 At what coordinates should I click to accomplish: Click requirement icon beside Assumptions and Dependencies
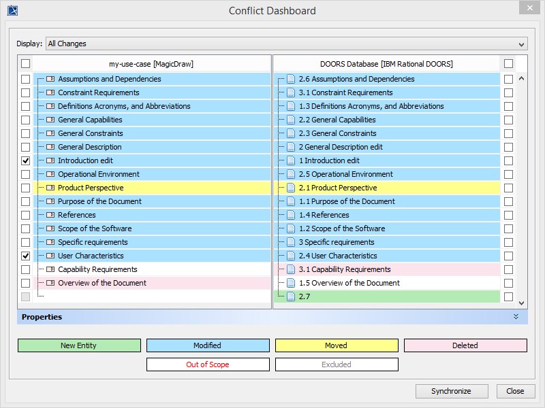click(50, 79)
